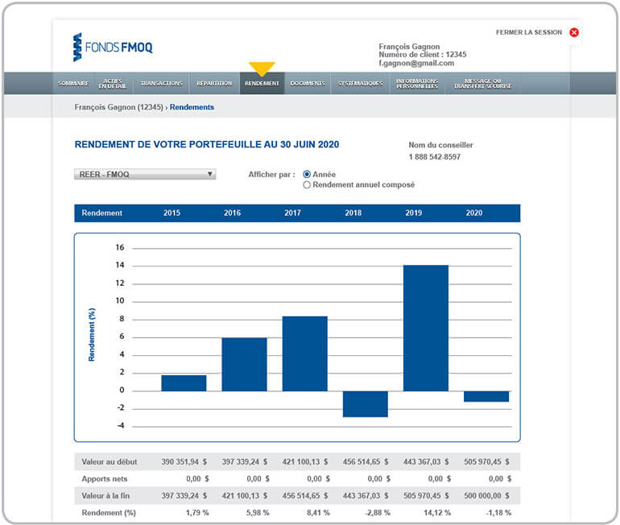Select Rendement annuel composé radio option
The width and height of the screenshot is (620, 525).
click(x=307, y=184)
